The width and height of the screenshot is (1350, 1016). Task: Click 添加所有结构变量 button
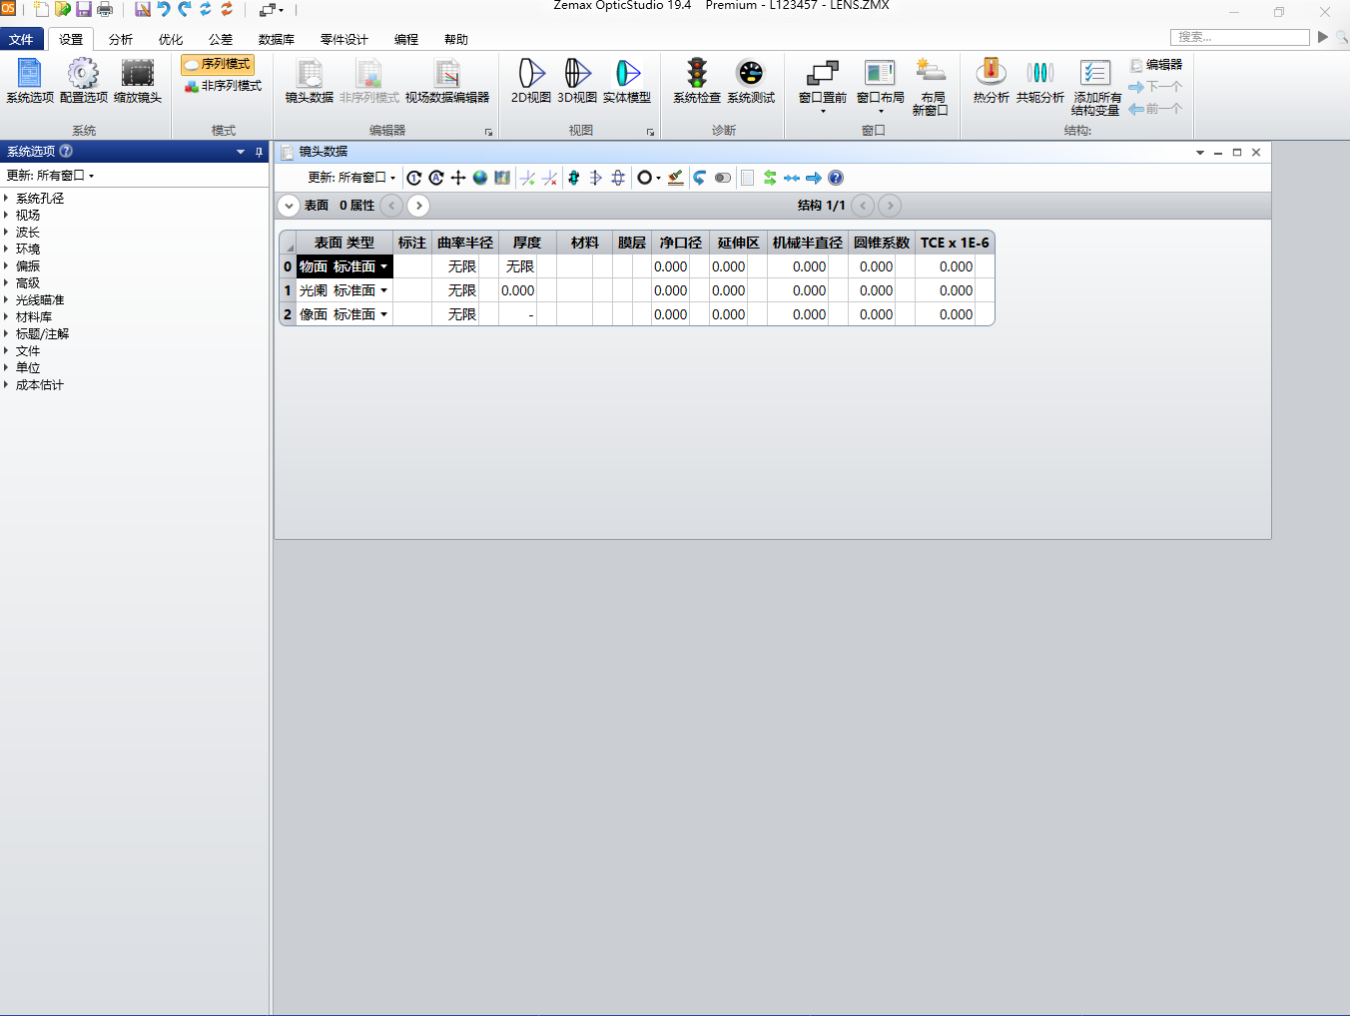coord(1095,85)
